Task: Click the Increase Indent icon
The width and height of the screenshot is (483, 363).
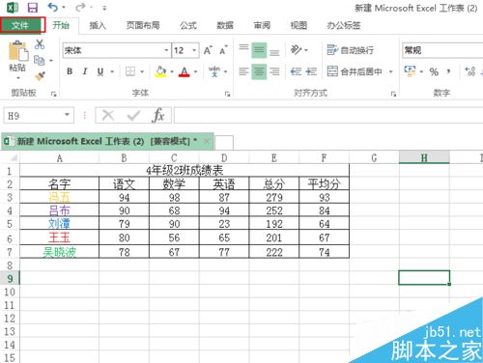Action: click(x=311, y=71)
